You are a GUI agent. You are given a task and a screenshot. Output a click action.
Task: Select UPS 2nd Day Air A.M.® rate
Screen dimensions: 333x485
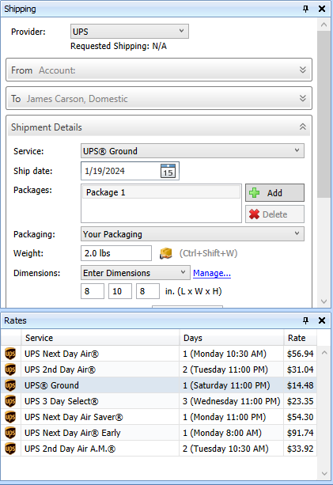tap(159, 449)
